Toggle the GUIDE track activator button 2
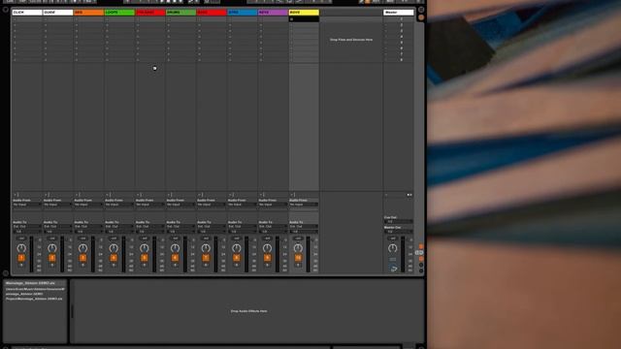Image resolution: width=621 pixels, height=349 pixels. click(52, 258)
